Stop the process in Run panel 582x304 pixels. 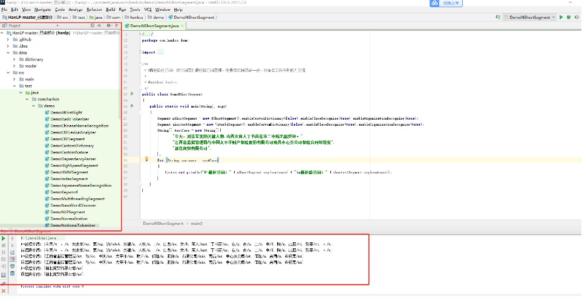(x=4, y=245)
